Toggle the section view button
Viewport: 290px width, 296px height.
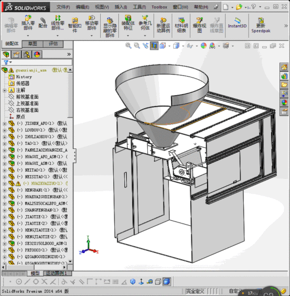[154, 46]
